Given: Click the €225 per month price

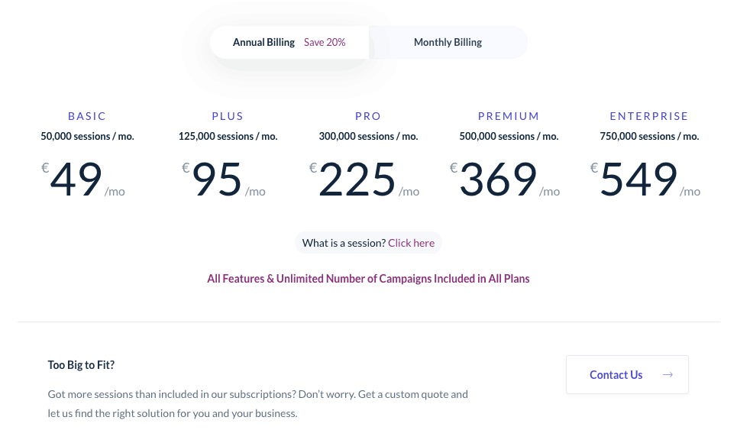Looking at the screenshot, I should 364,179.
